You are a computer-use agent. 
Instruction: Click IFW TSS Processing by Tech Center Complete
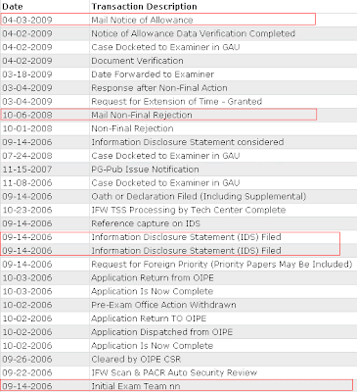click(189, 210)
